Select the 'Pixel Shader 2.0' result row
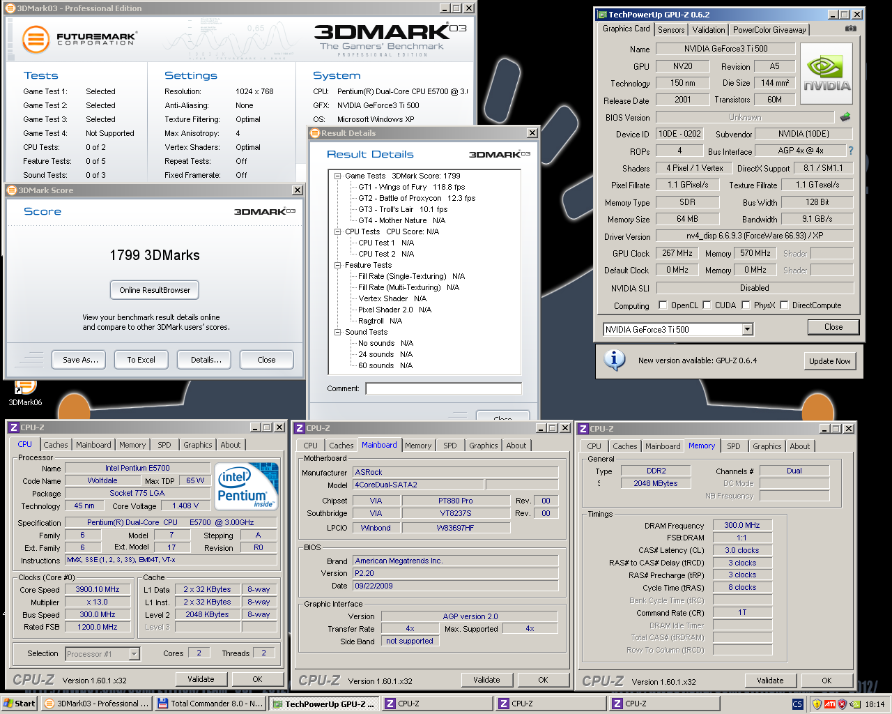This screenshot has height=714, width=892. (x=394, y=310)
